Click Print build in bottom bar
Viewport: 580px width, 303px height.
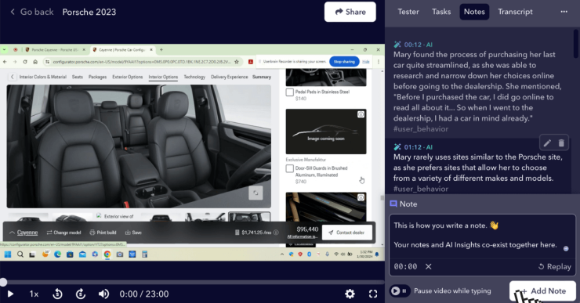pyautogui.click(x=103, y=233)
